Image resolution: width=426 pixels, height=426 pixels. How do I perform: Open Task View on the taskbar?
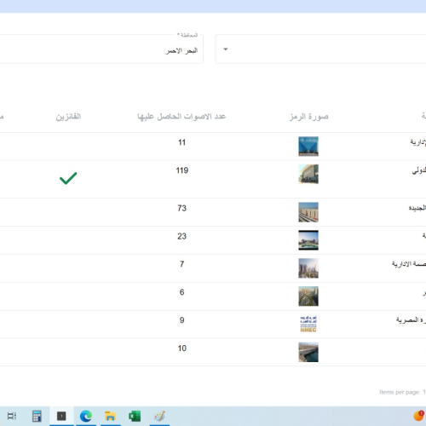coord(12,416)
